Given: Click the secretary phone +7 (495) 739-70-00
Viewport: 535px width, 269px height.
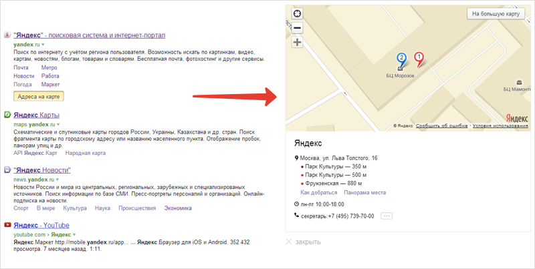Looking at the screenshot, I should pos(350,216).
